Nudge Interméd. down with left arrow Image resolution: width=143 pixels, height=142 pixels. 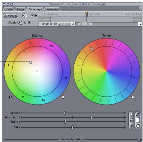[x=19, y=117]
